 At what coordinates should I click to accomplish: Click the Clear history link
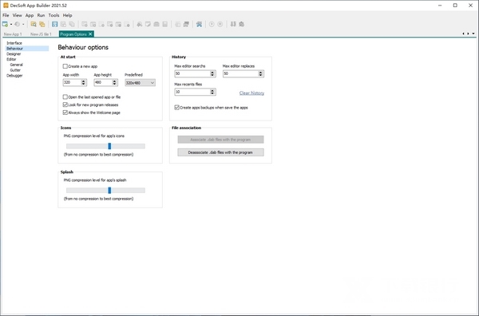point(251,93)
